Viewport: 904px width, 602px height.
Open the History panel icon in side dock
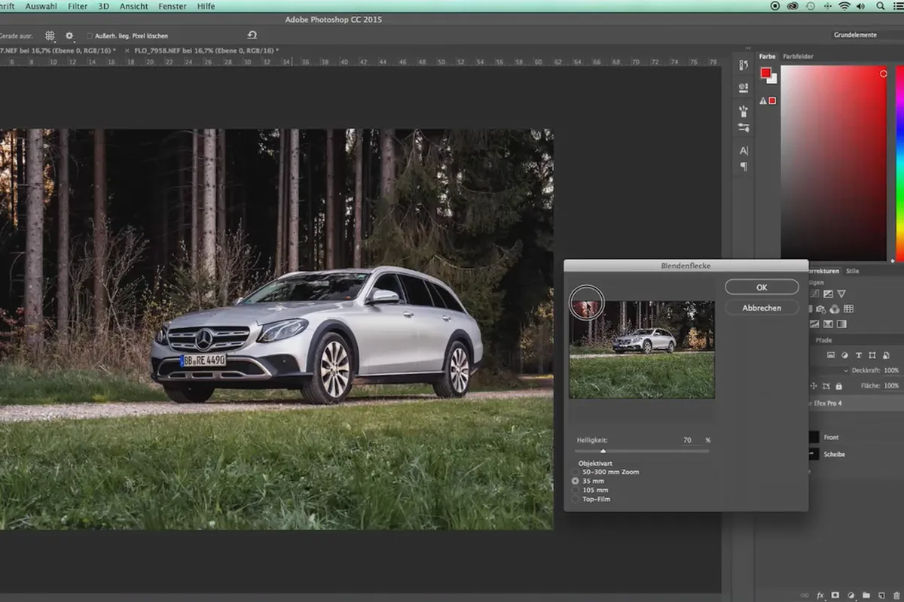[x=744, y=66]
